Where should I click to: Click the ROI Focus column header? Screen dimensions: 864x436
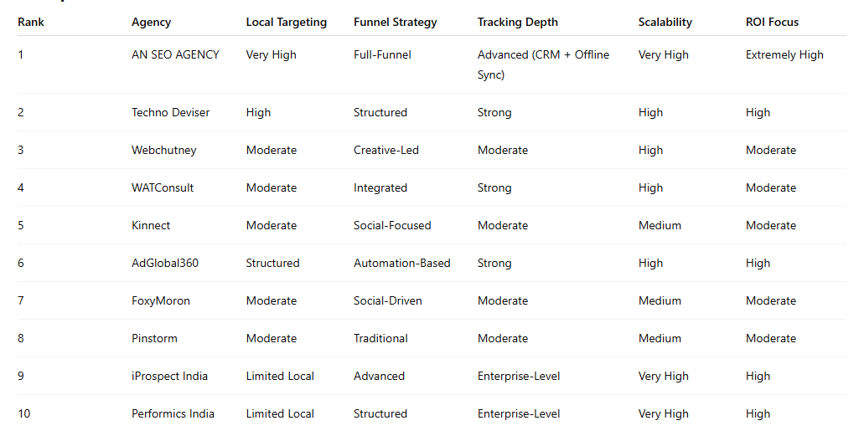(x=772, y=23)
